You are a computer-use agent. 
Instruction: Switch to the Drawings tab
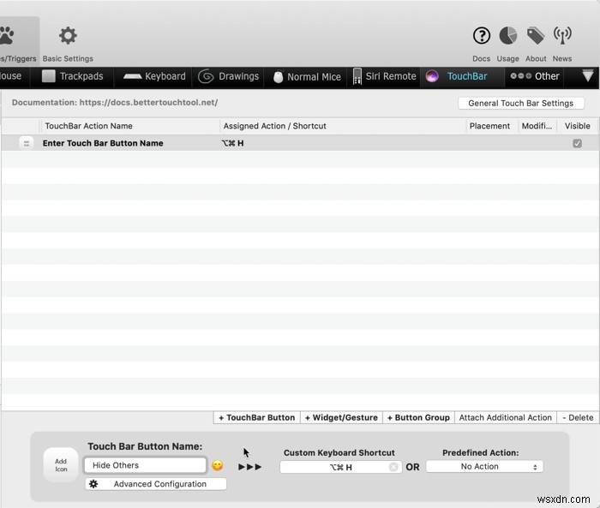point(229,76)
